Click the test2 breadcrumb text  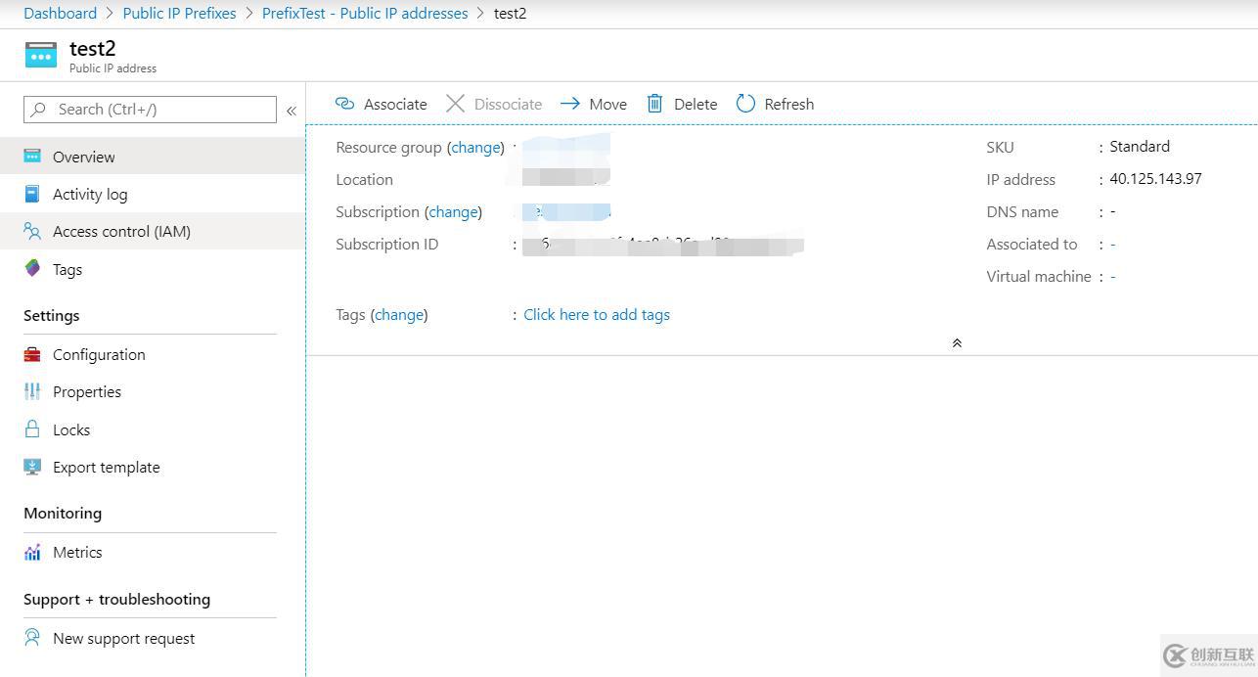[510, 14]
